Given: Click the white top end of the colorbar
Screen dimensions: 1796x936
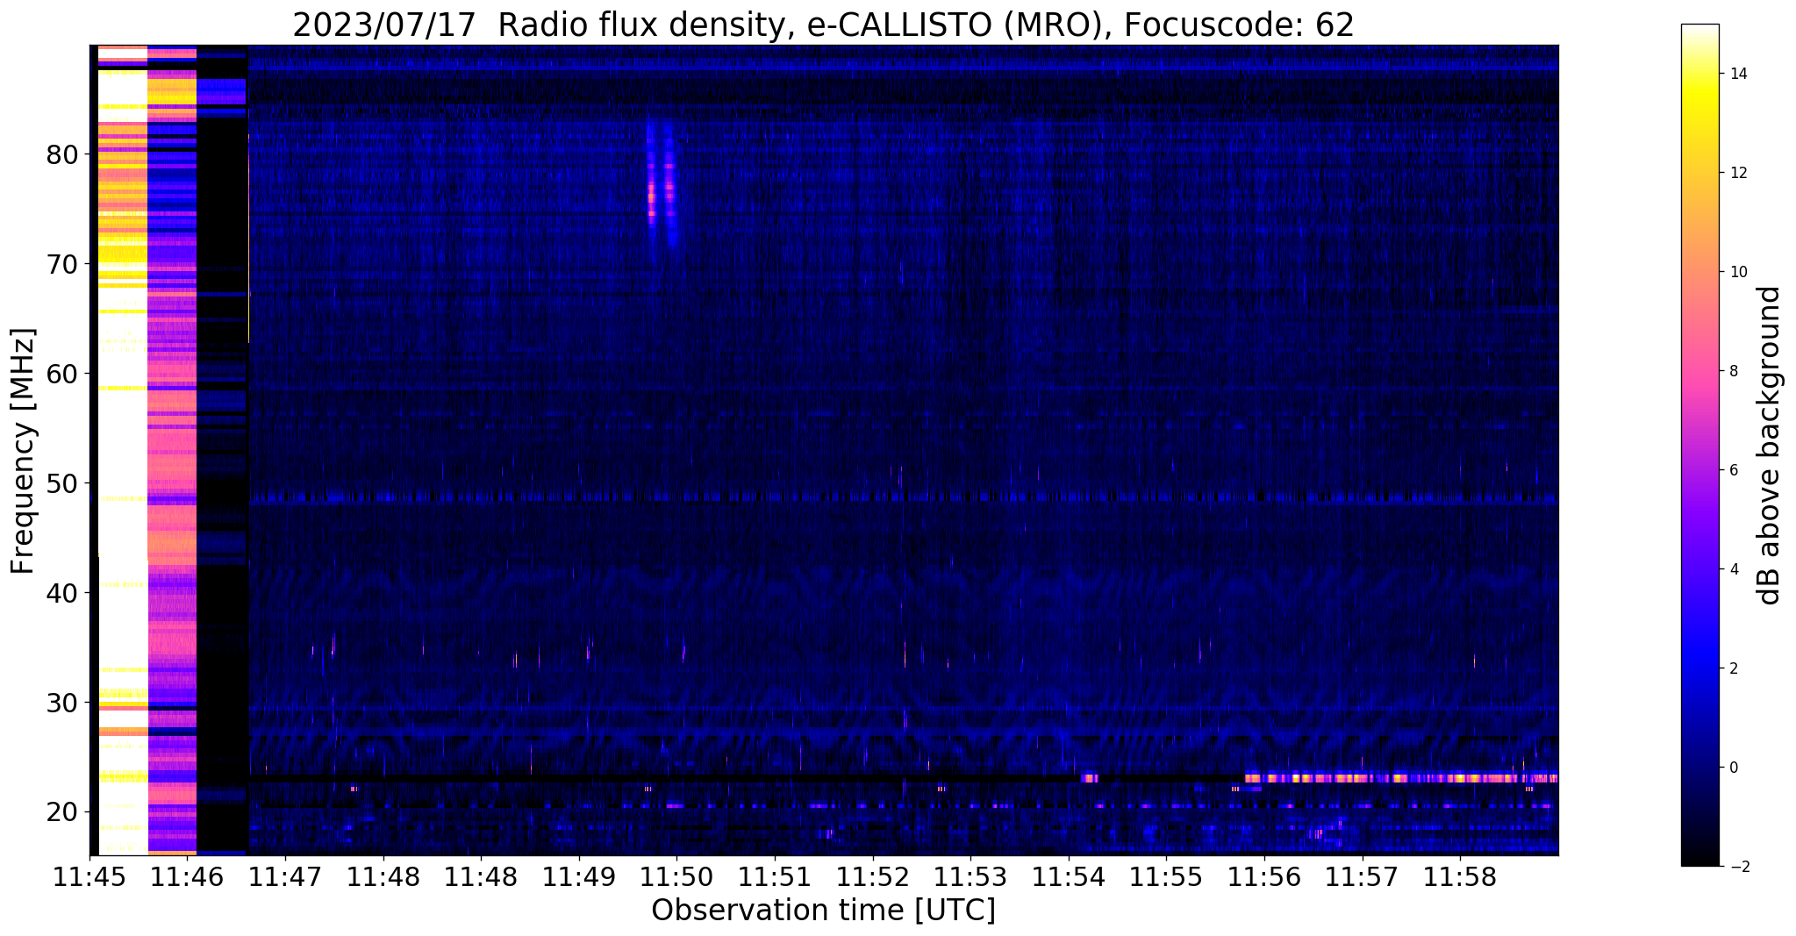Looking at the screenshot, I should click(1699, 31).
